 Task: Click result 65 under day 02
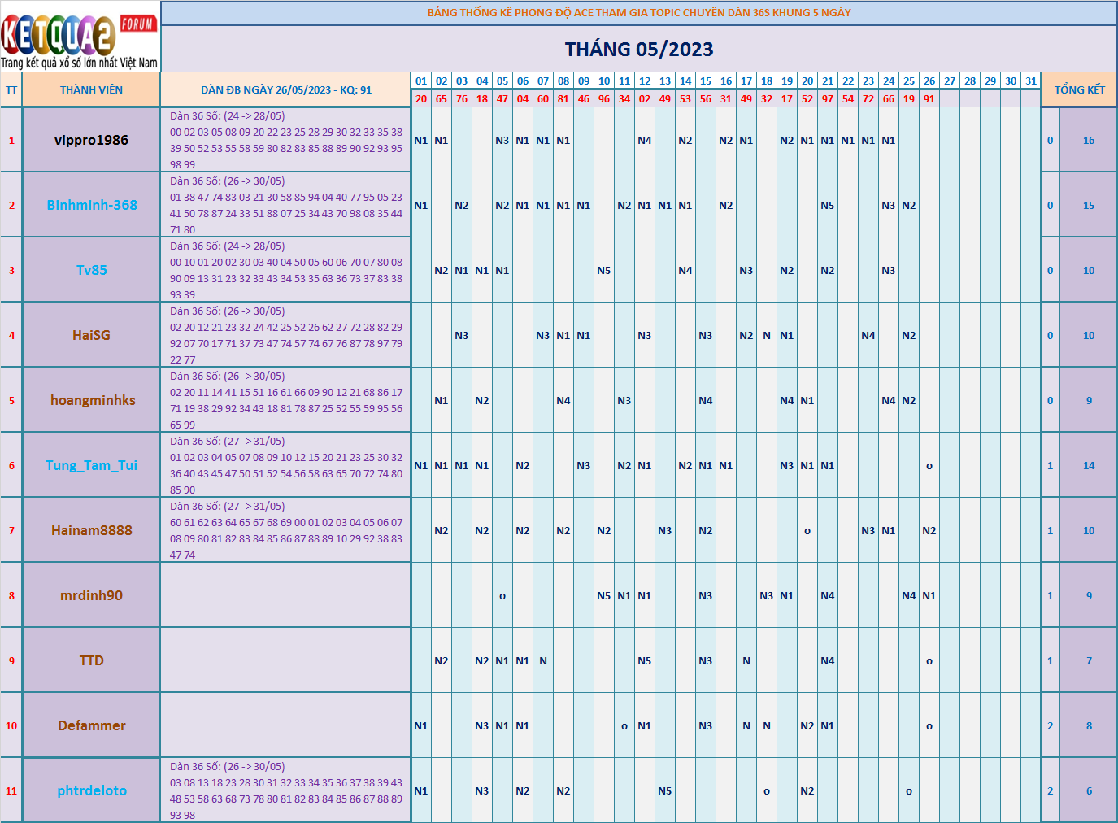(442, 98)
